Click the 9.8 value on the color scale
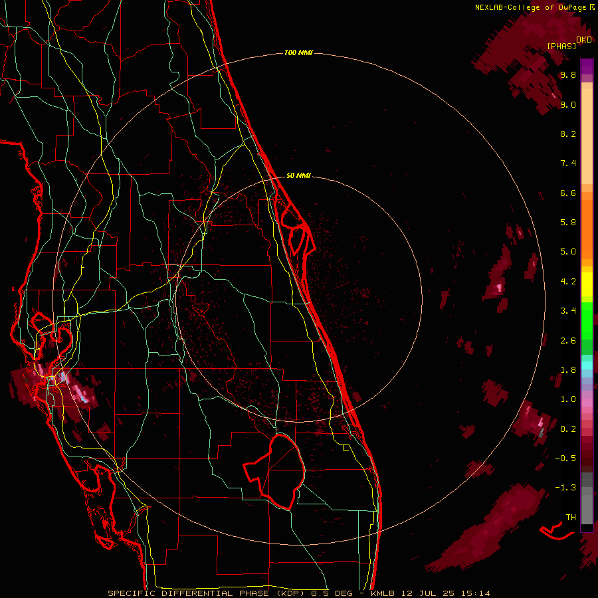The width and height of the screenshot is (598, 598). pyautogui.click(x=568, y=74)
